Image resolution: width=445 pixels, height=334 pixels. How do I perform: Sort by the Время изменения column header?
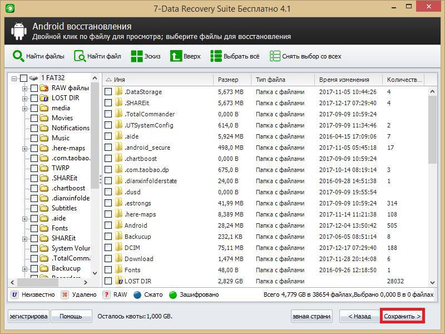tap(349, 80)
